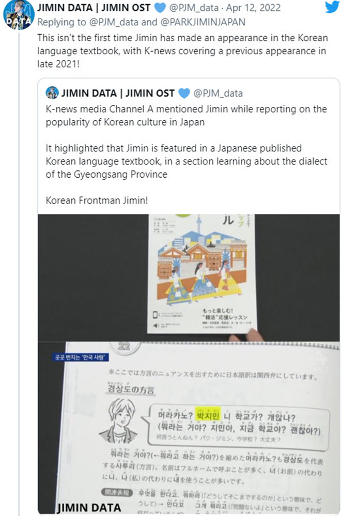The height and width of the screenshot is (516, 341).
Task: Click the JIMIN DATA watermark on image
Action: [x=89, y=507]
